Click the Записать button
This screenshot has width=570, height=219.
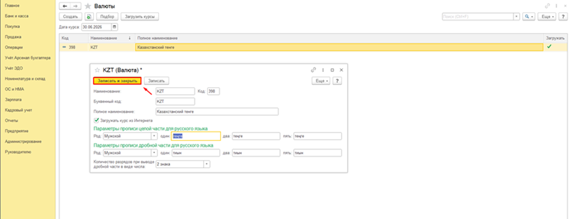pyautogui.click(x=157, y=81)
